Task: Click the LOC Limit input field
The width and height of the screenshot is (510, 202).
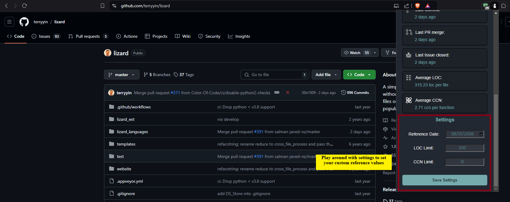Action: (465, 148)
